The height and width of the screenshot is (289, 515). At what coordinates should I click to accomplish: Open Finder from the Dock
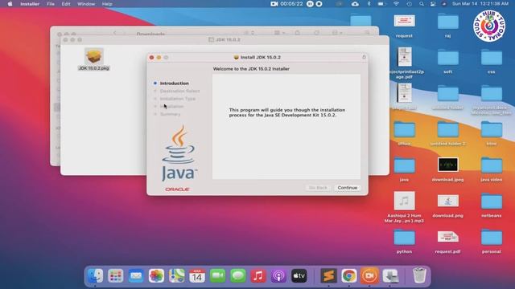(95, 275)
